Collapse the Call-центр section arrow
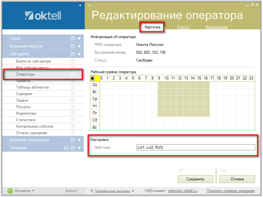 coord(79,54)
